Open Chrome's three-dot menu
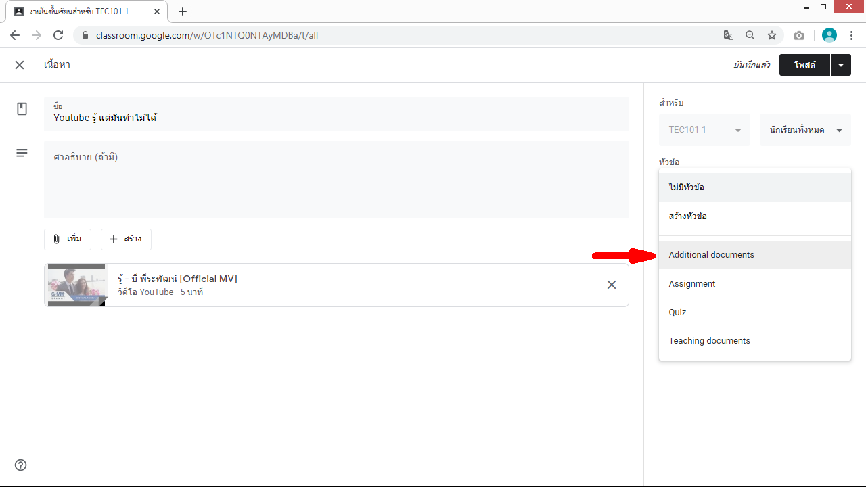Screen dimensions: 866x487 click(852, 35)
